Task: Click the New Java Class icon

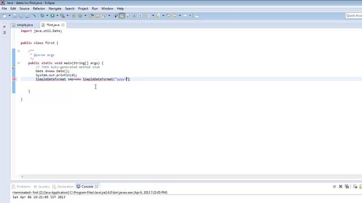Action: click(80, 16)
